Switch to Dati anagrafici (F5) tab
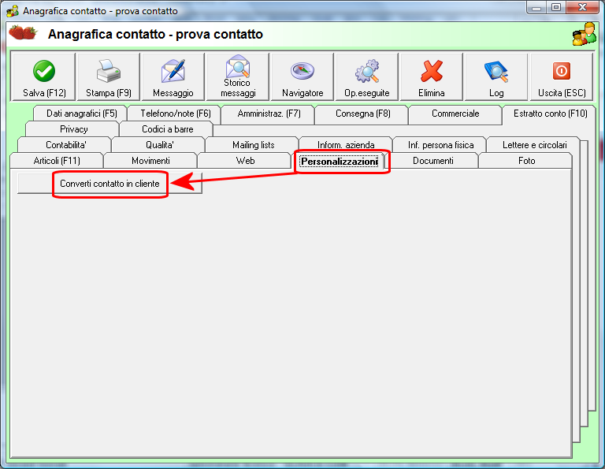This screenshot has height=469, width=605. click(x=81, y=114)
